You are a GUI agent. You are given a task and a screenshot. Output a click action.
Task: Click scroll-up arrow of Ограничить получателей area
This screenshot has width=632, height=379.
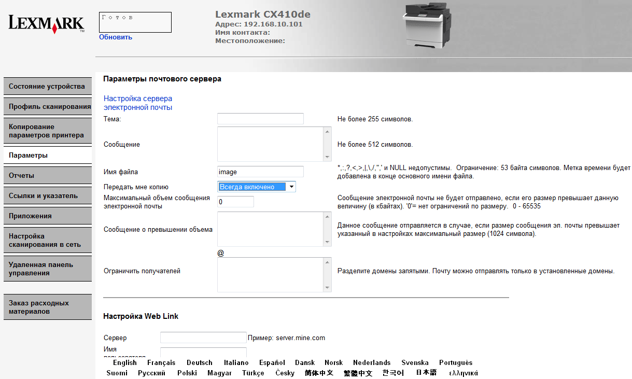327,262
